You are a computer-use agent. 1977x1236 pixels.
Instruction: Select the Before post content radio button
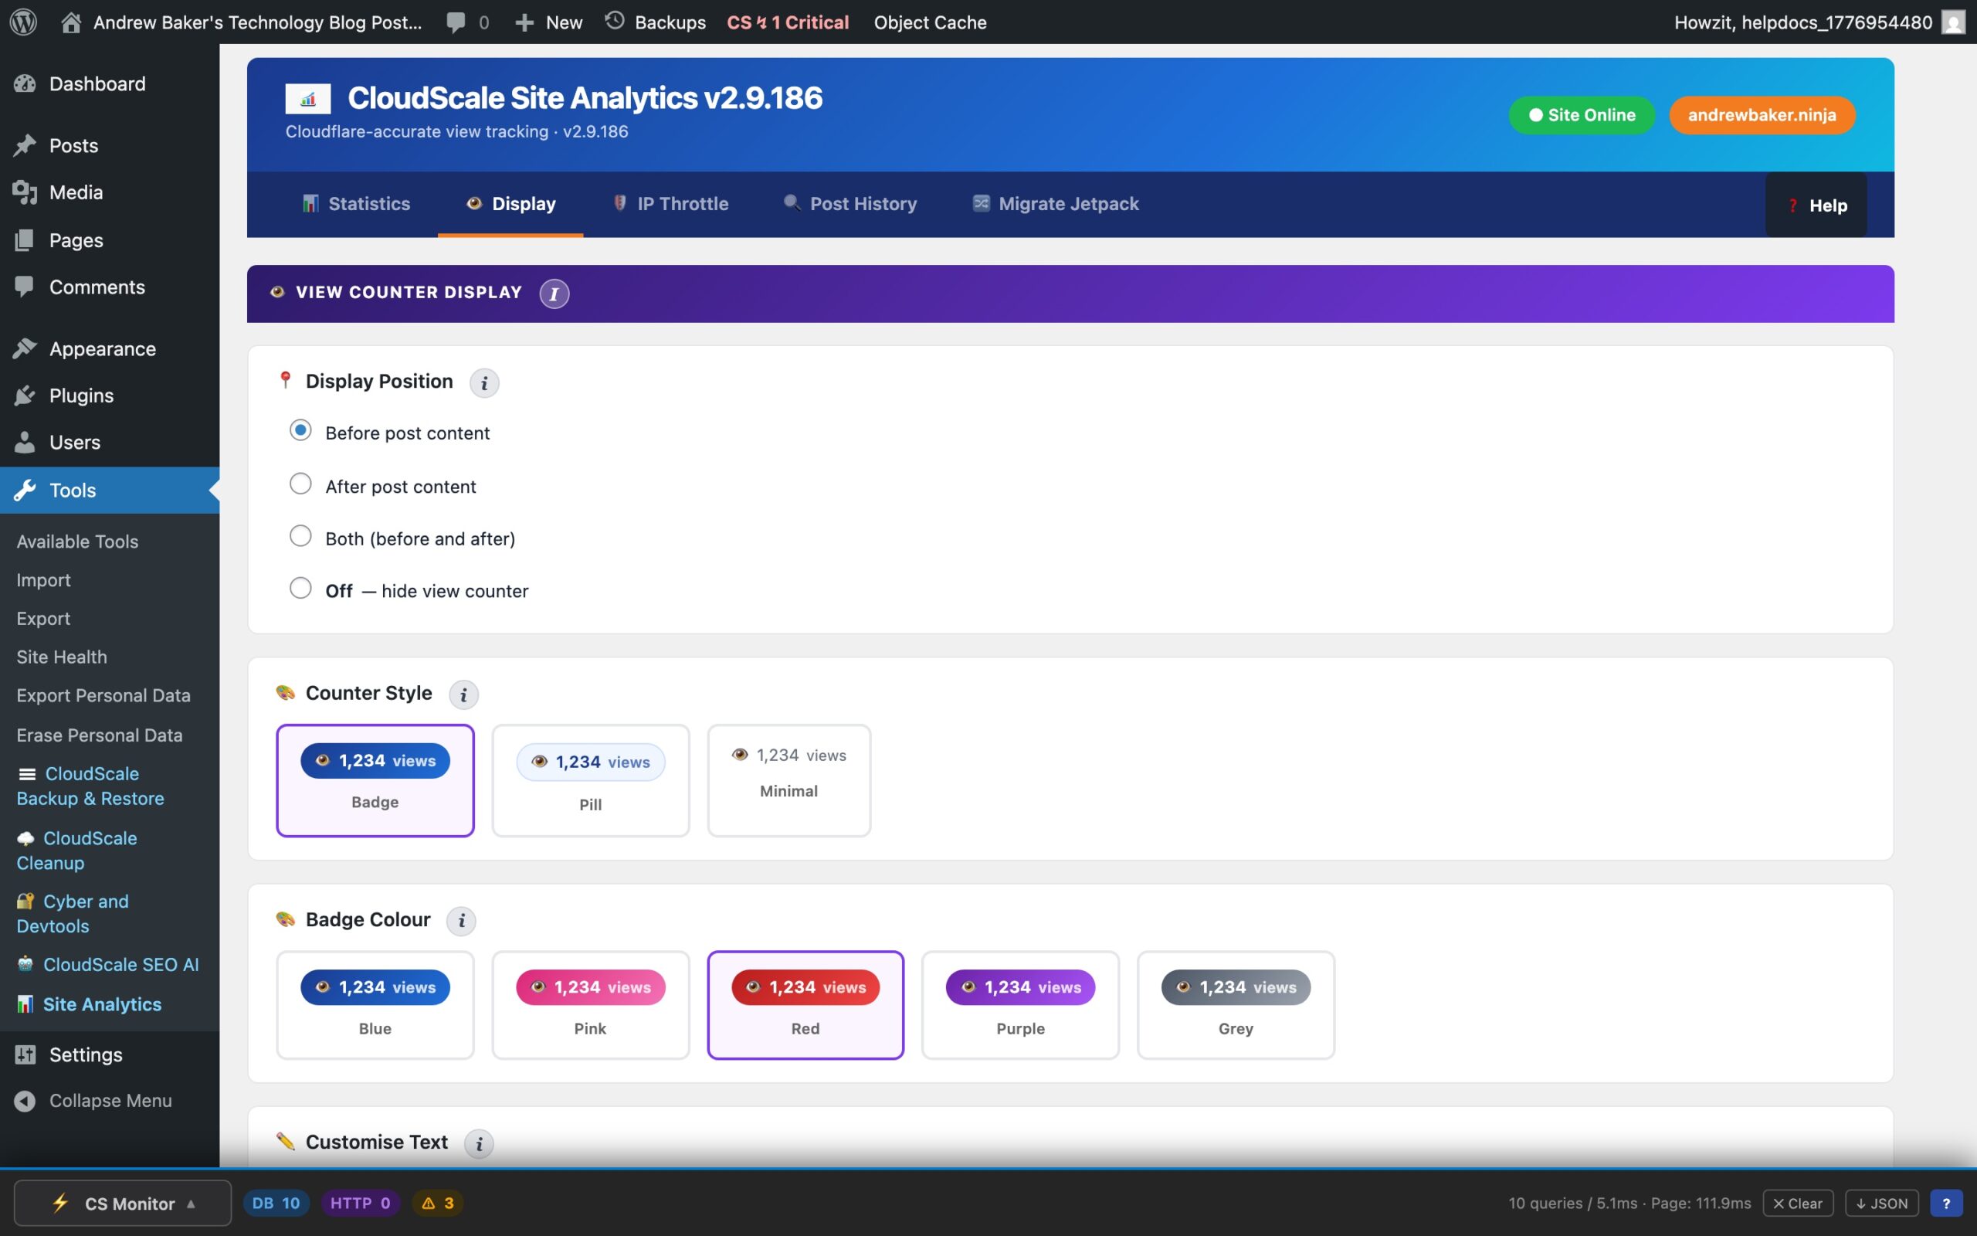pyautogui.click(x=300, y=430)
